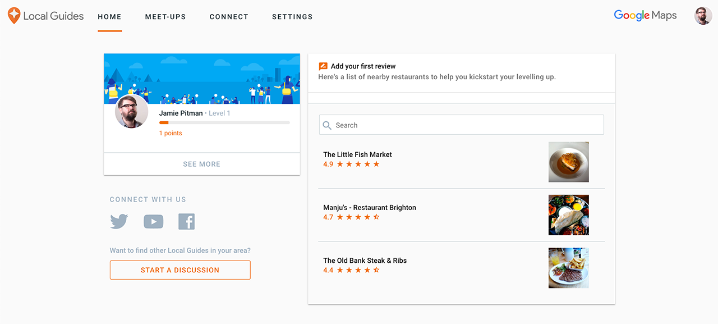The image size is (718, 324).
Task: Select the HOME tab
Action: click(109, 17)
